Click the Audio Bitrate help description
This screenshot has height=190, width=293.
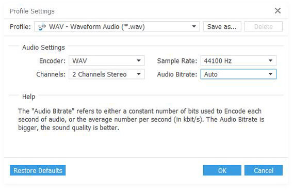click(141, 119)
